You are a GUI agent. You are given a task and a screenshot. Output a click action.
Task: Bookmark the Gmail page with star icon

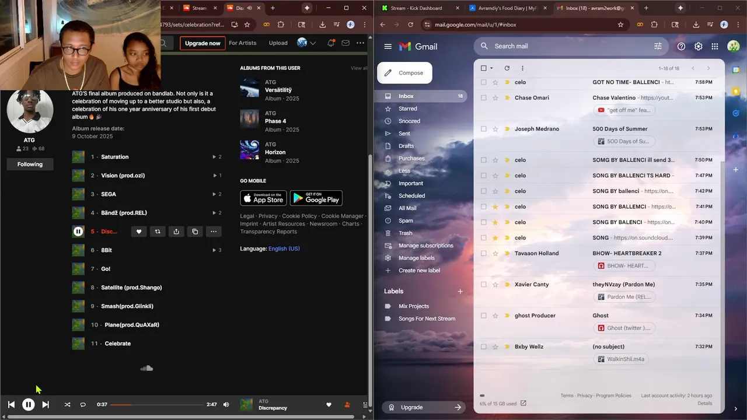point(620,24)
